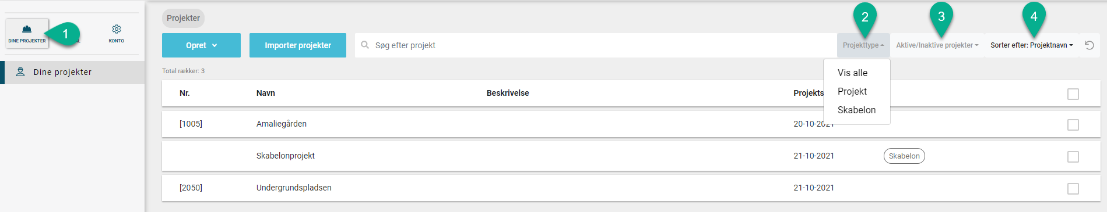This screenshot has height=212, width=1107.
Task: Expand the Opret dropdown button
Action: tap(201, 45)
